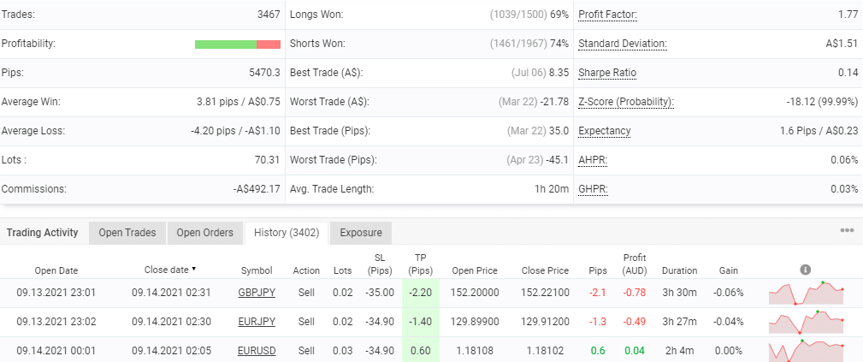863x362 pixels.
Task: Click the Standard Deviation label
Action: (623, 44)
